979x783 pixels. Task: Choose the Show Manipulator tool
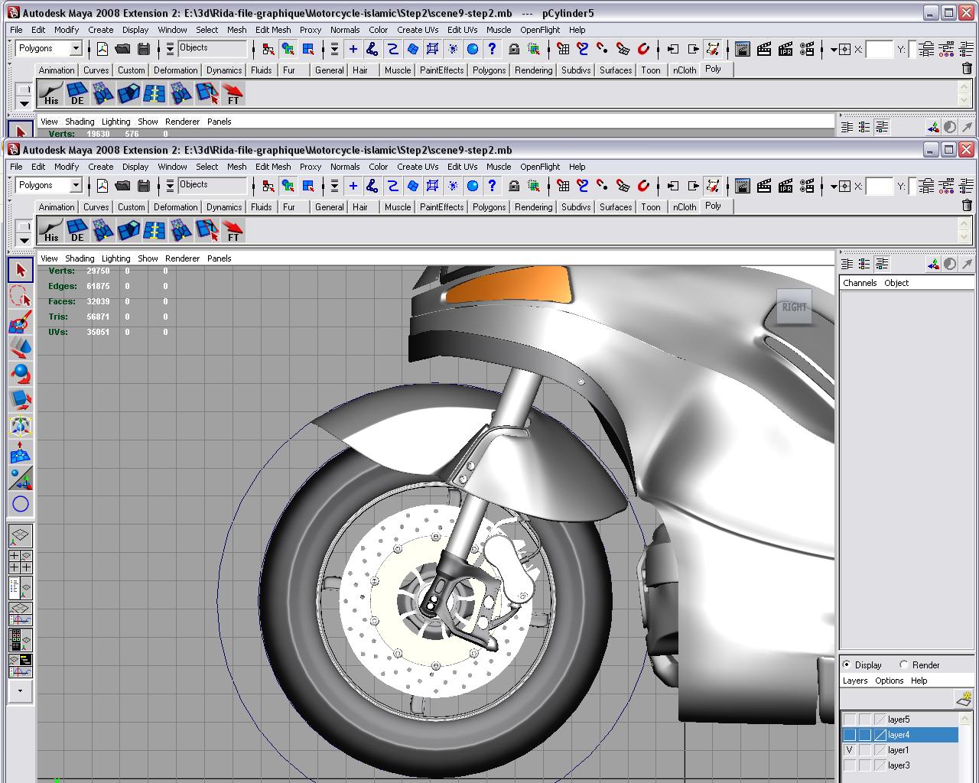pos(21,479)
